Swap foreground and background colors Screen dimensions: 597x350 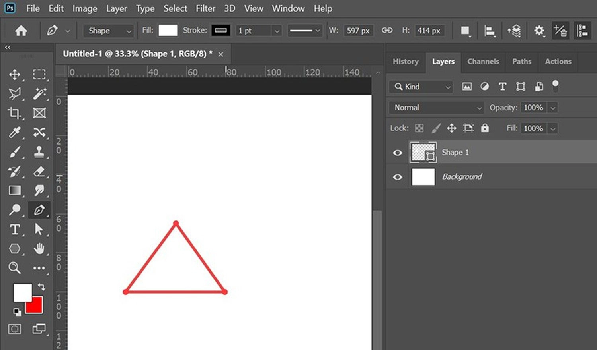click(x=41, y=286)
